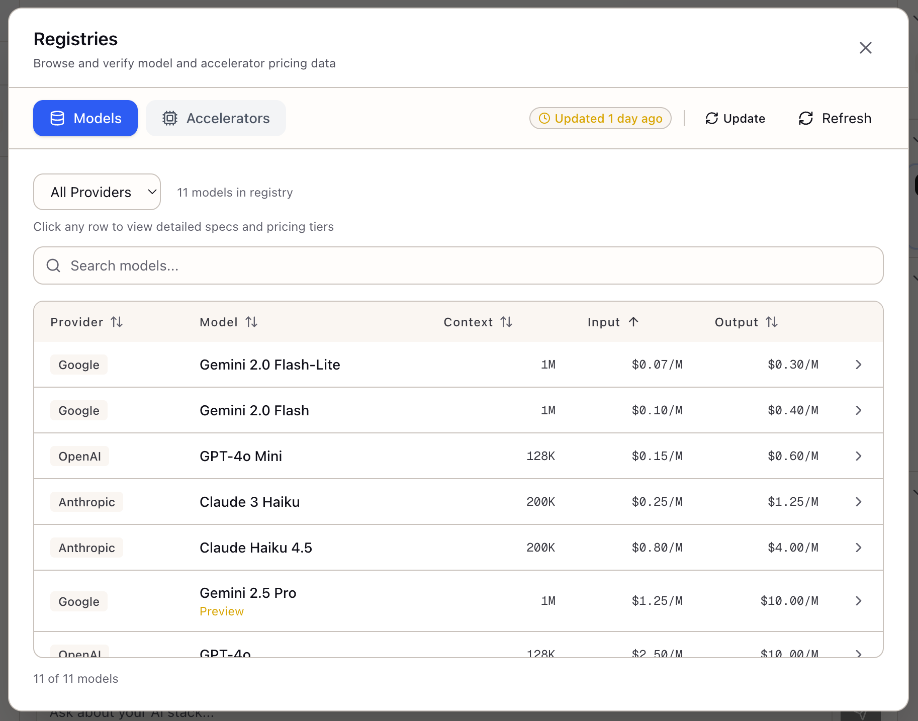The height and width of the screenshot is (721, 918).
Task: Click the sort arrows next to Provider
Action: (x=117, y=322)
